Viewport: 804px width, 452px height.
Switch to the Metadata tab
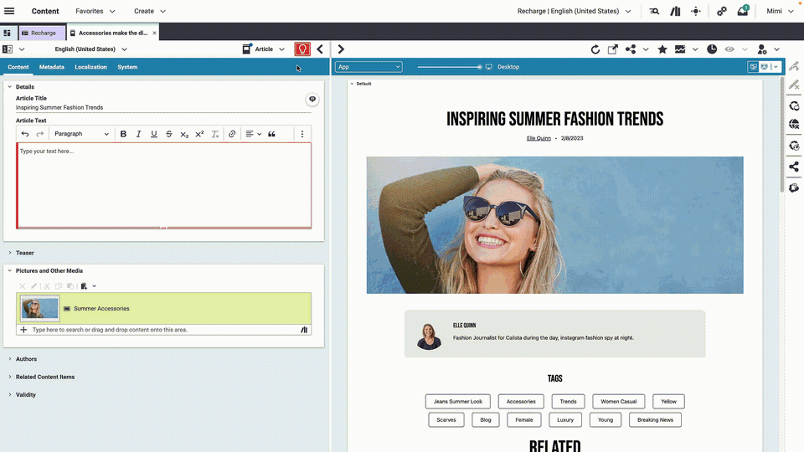click(x=52, y=67)
